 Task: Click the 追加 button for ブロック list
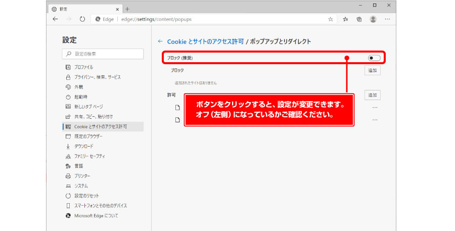pos(372,71)
